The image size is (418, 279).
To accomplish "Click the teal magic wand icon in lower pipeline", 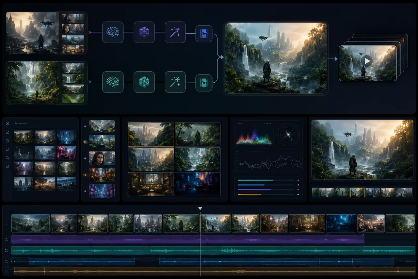I will click(x=175, y=82).
